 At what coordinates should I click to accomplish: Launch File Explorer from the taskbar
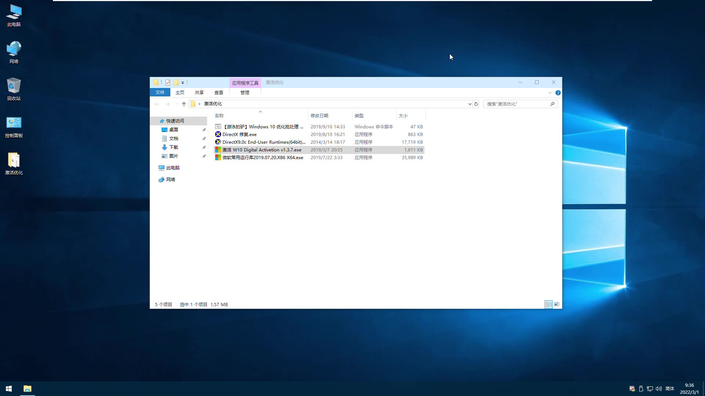28,388
